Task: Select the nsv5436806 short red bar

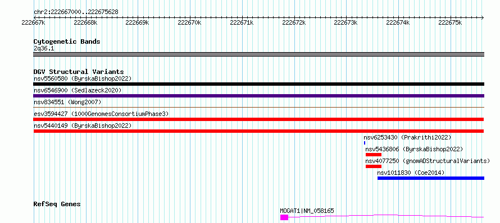Action: [x=374, y=155]
